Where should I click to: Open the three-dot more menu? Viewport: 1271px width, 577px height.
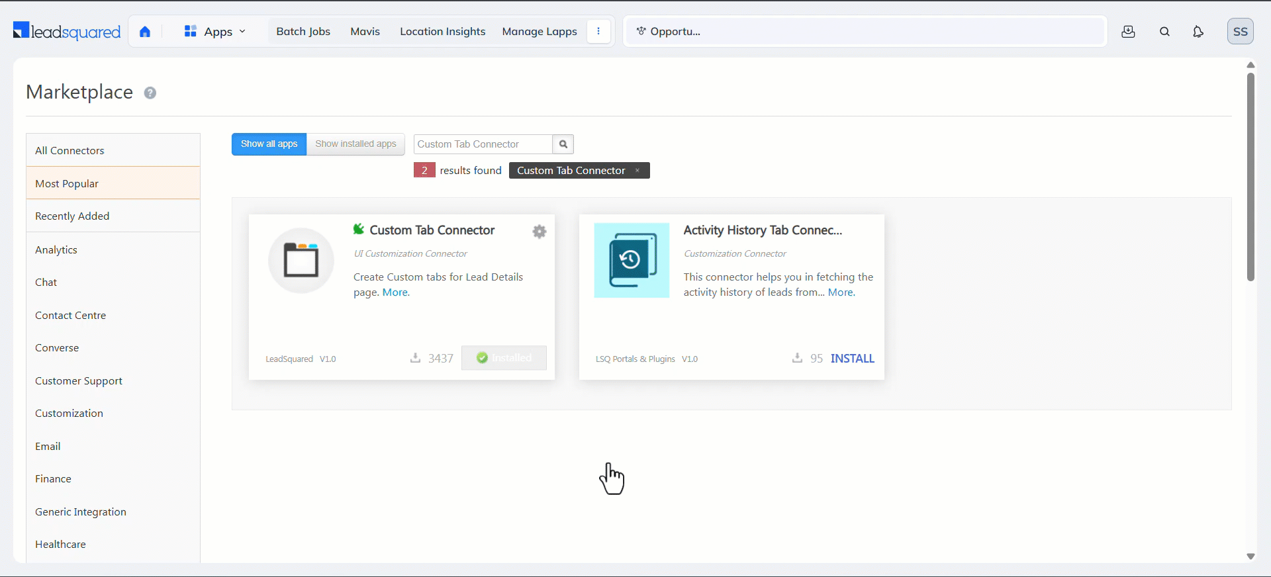point(598,31)
